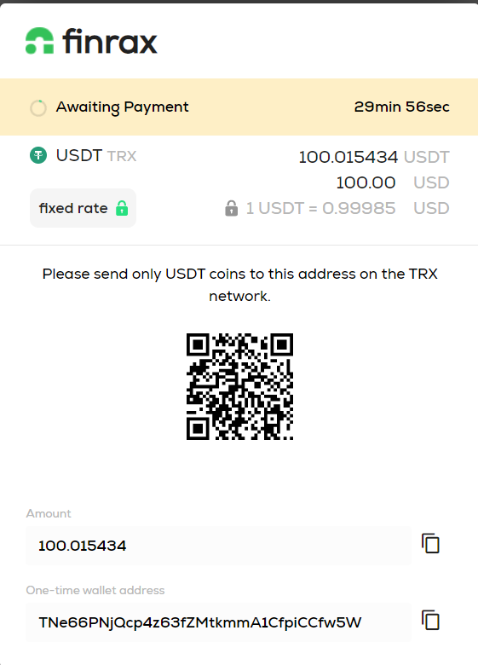The height and width of the screenshot is (665, 478).
Task: Click the Awaiting Payment status label
Action: [x=123, y=107]
